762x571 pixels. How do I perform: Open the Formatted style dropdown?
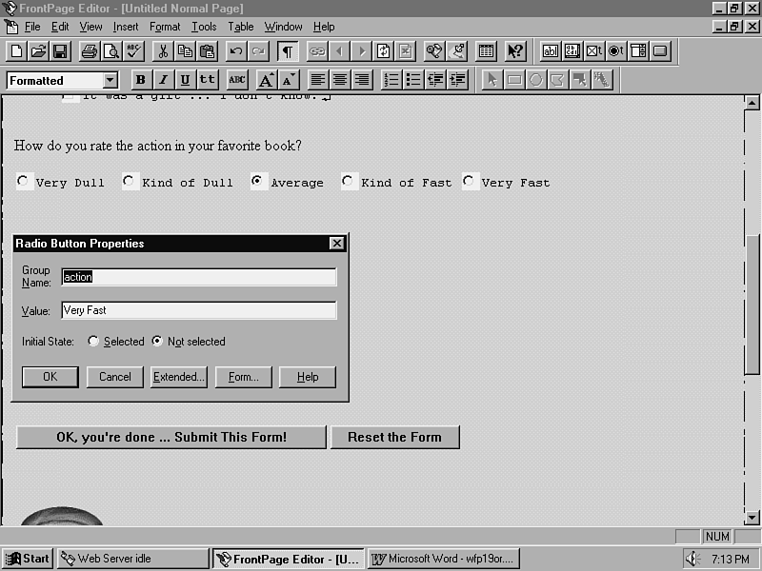pos(110,81)
